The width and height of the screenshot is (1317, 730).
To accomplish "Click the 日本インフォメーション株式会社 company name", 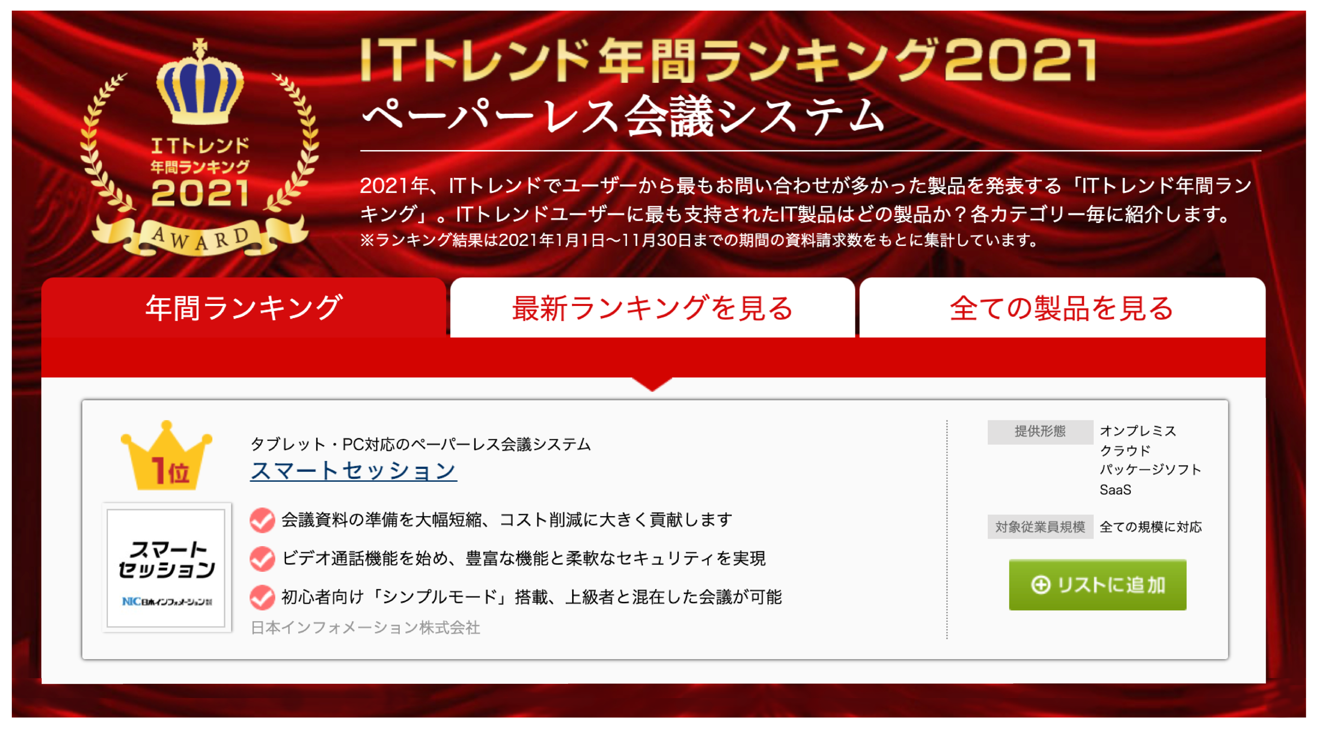I will pyautogui.click(x=366, y=627).
